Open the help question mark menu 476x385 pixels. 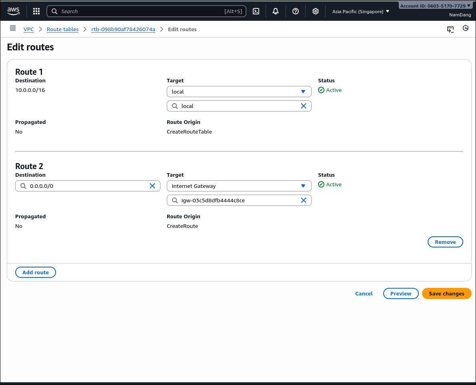click(x=296, y=11)
